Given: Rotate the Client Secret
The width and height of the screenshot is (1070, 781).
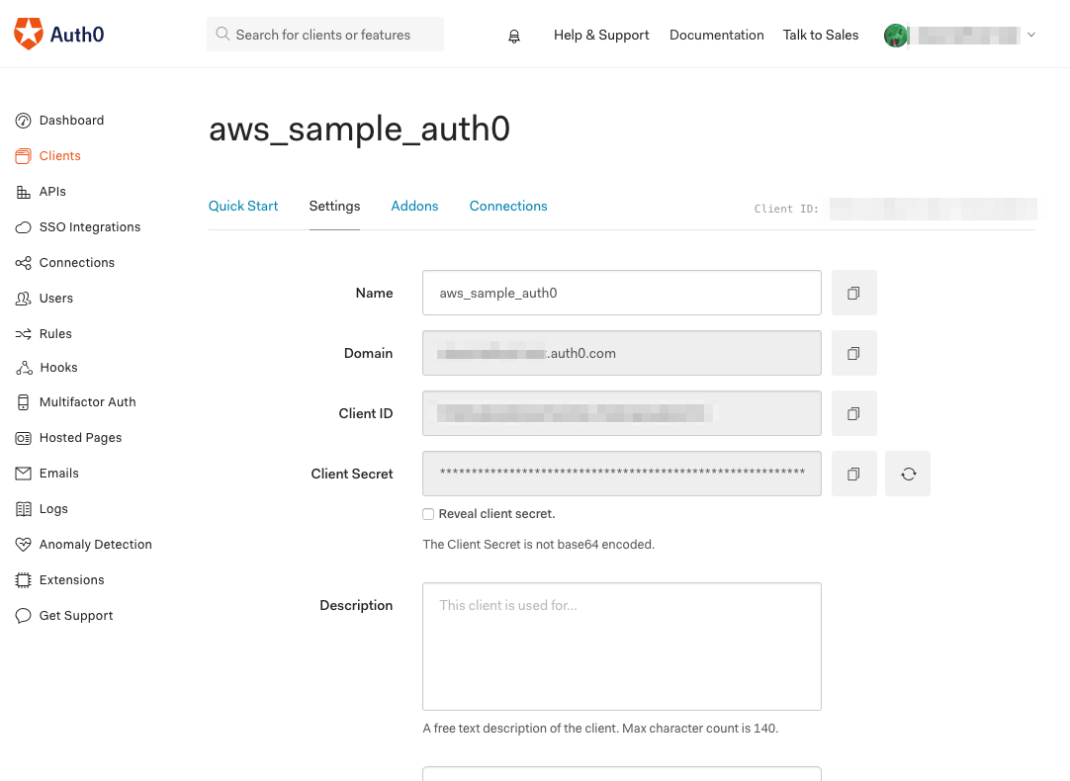Looking at the screenshot, I should click(x=907, y=474).
